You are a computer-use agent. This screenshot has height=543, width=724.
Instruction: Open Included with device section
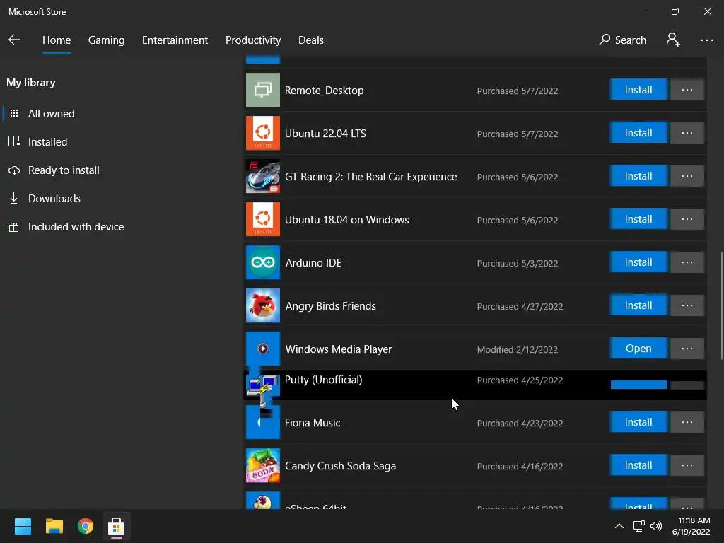coord(76,227)
